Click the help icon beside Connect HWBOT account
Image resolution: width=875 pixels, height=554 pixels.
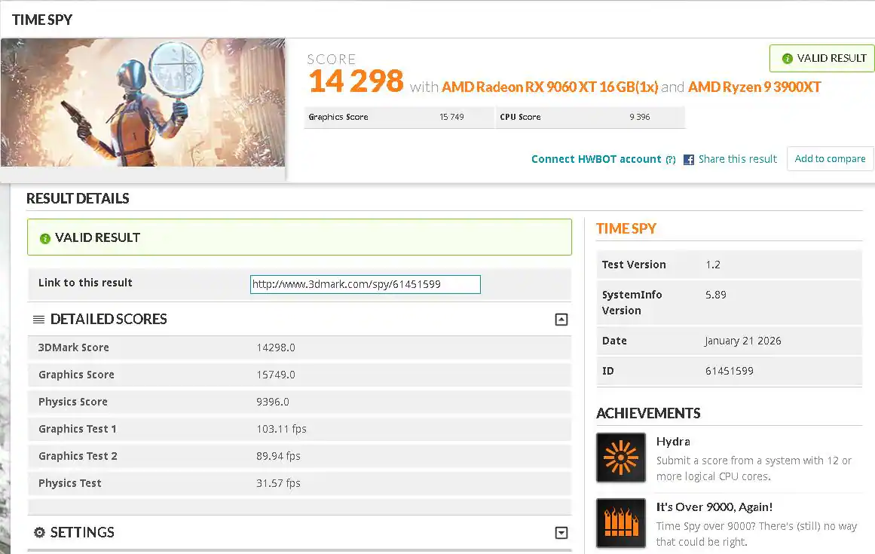tap(670, 160)
